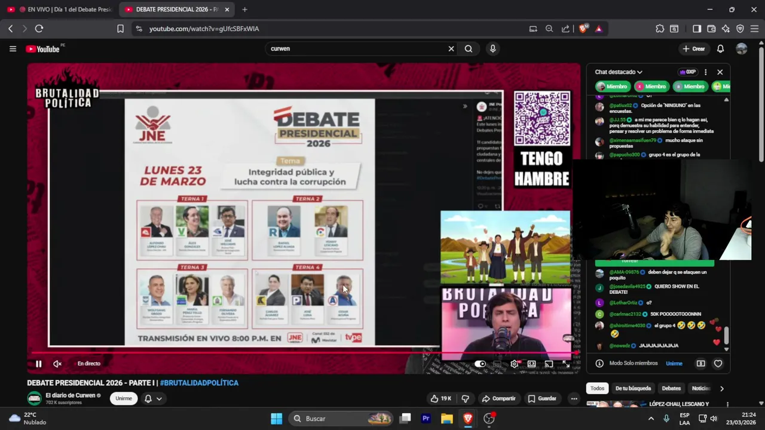
Task: Click Unirme in the members-only chat bar
Action: point(674,363)
